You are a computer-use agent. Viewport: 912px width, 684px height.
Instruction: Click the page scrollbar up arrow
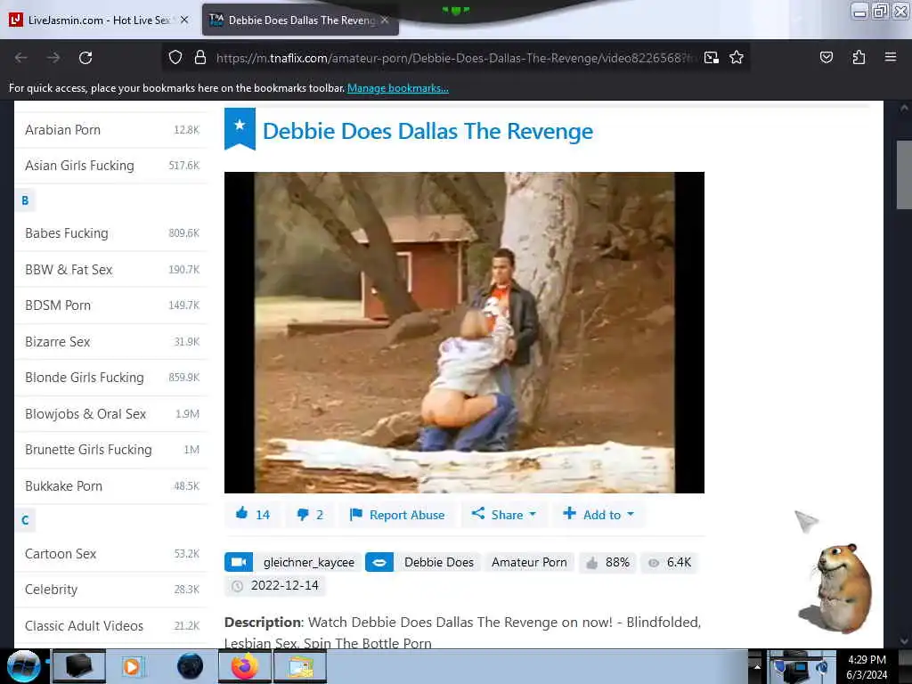coord(904,108)
